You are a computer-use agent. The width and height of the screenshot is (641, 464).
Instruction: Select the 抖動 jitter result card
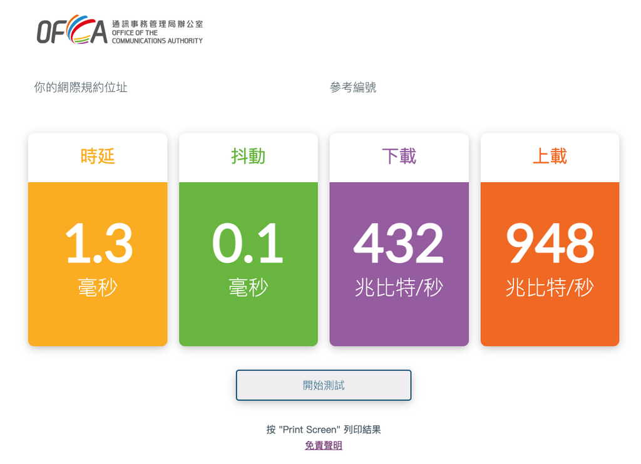[248, 239]
